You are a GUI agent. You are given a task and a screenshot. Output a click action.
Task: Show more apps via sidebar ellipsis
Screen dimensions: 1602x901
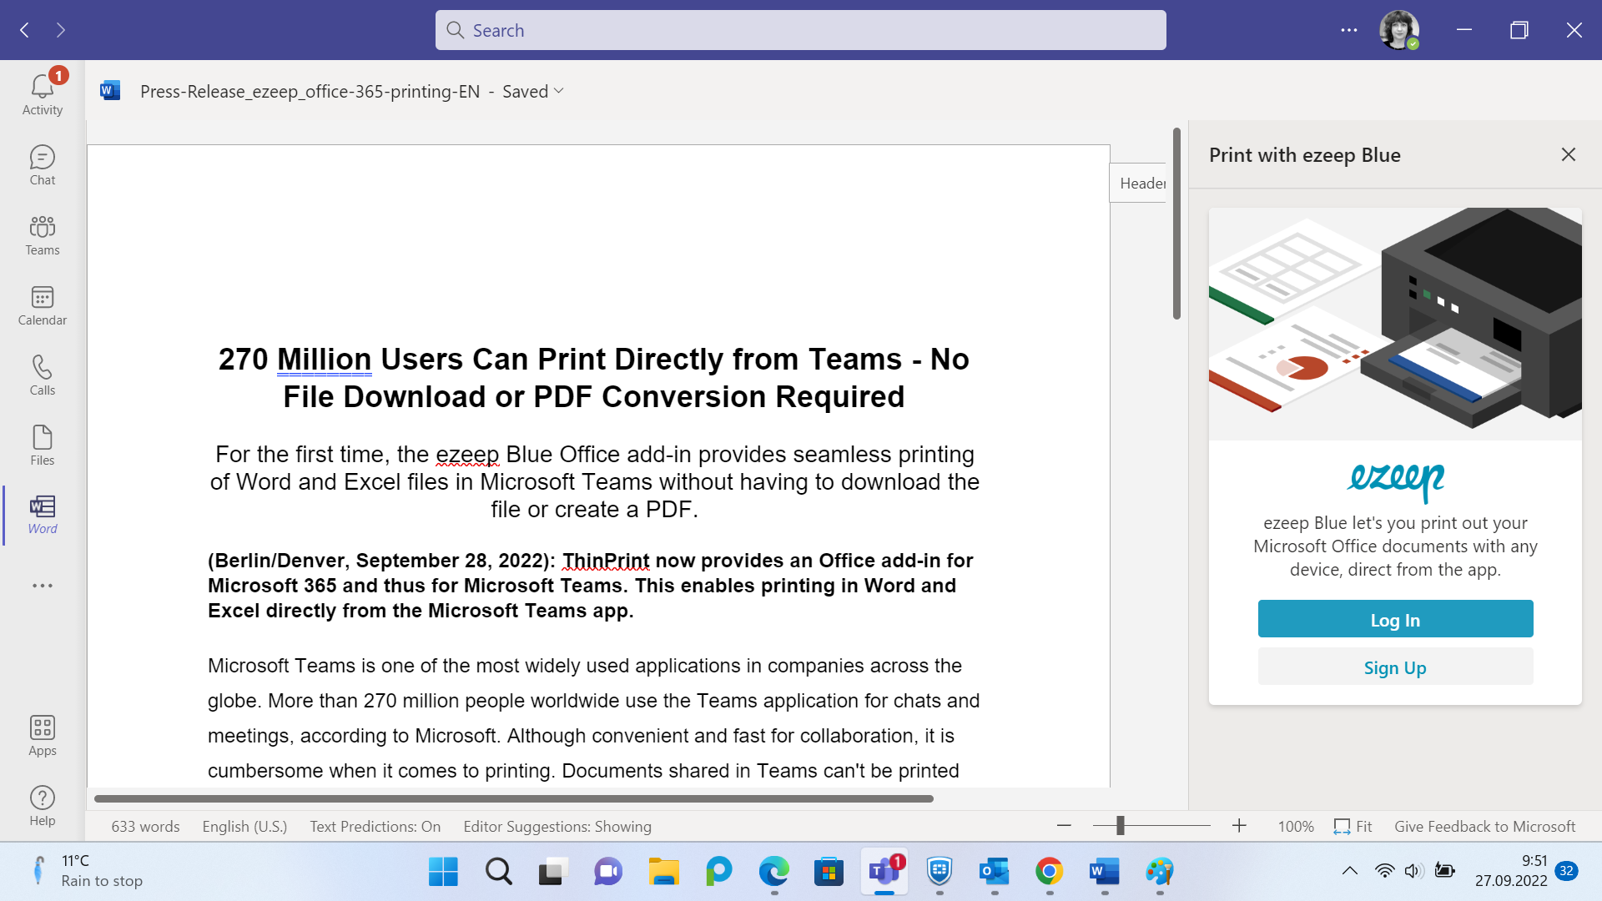[x=42, y=586]
